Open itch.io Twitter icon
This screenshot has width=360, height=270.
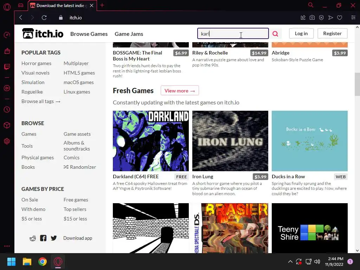click(x=54, y=238)
